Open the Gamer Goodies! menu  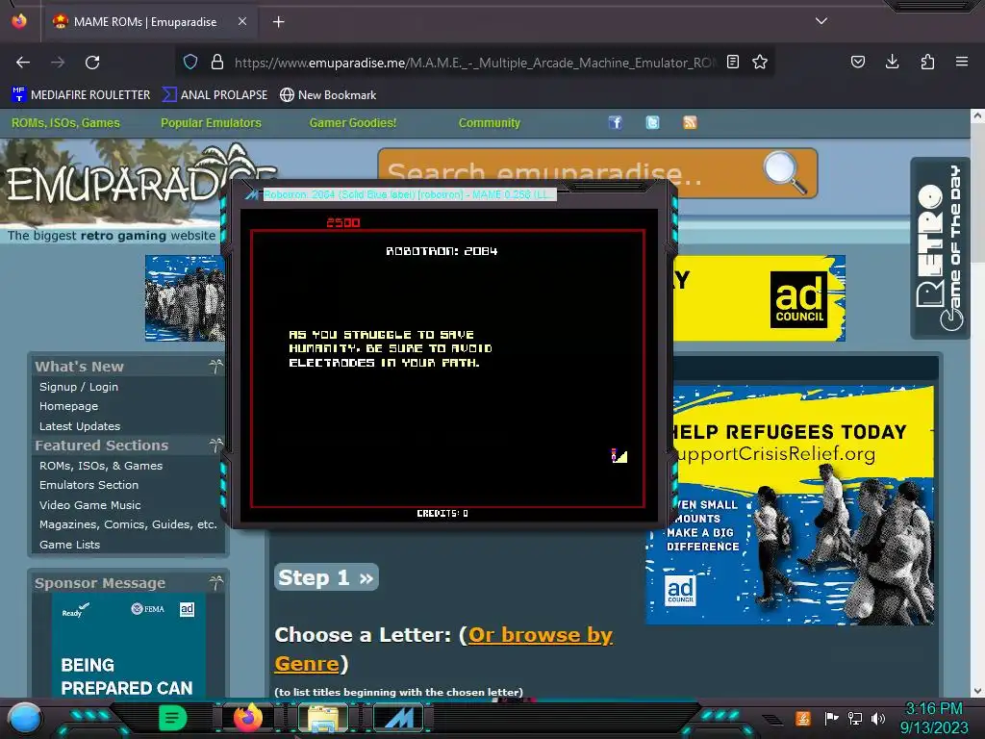[353, 123]
